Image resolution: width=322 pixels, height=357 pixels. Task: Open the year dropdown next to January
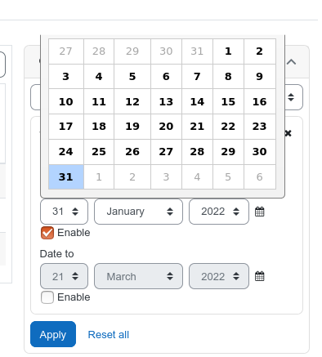tap(219, 212)
